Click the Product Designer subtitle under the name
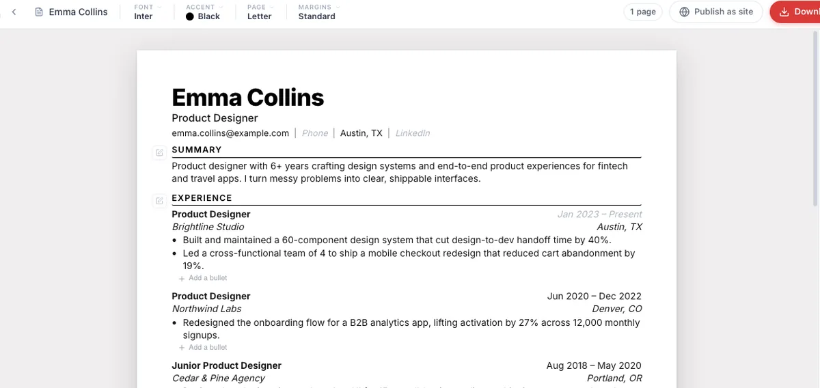The height and width of the screenshot is (388, 820). point(215,118)
